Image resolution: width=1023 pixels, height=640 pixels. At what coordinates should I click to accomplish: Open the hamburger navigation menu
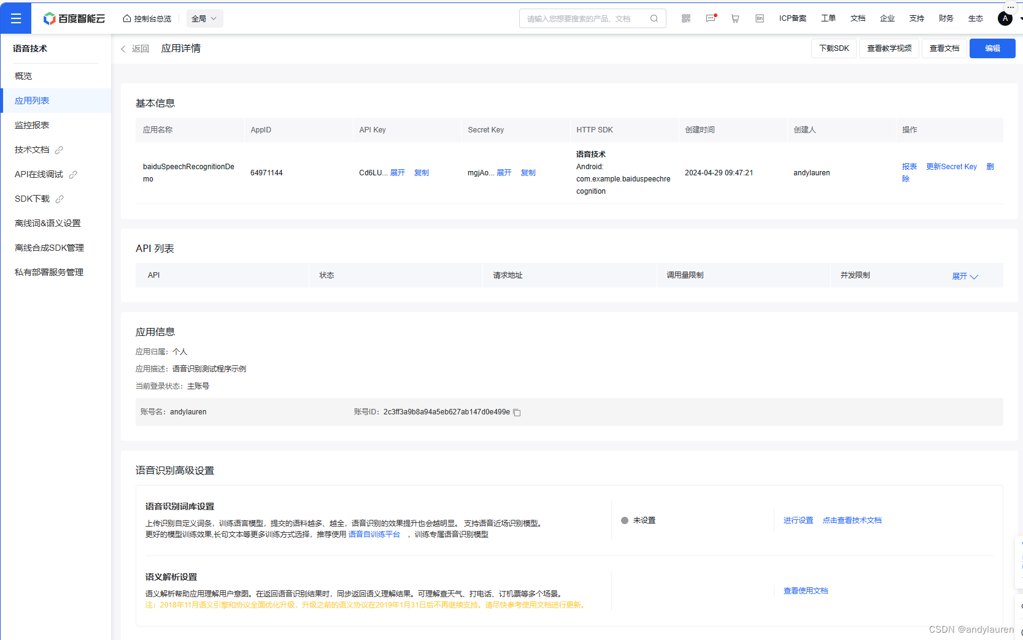[x=16, y=18]
